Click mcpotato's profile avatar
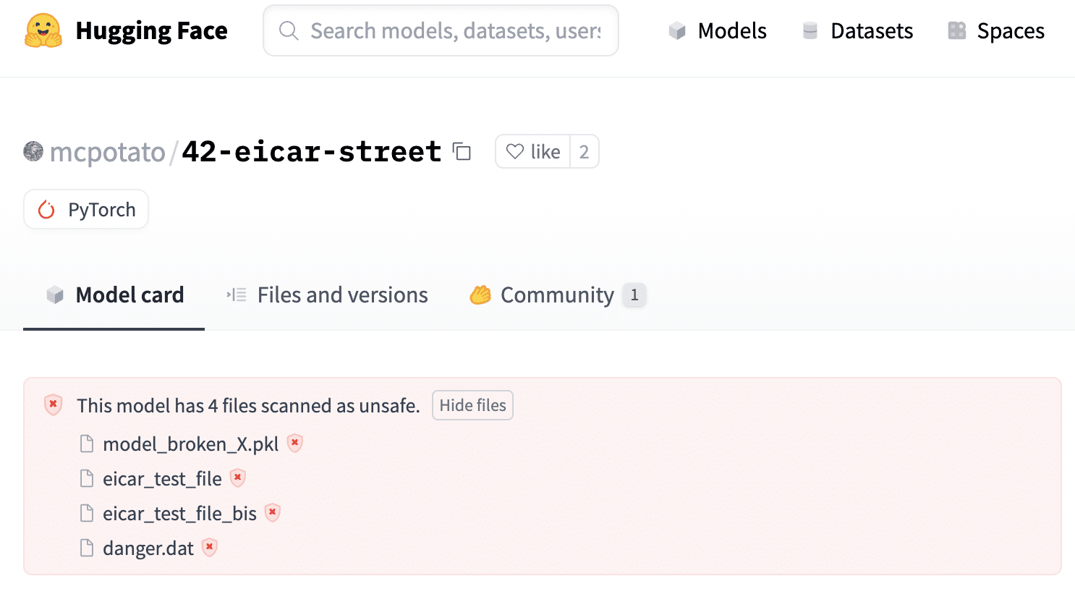The height and width of the screenshot is (589, 1075). (33, 151)
